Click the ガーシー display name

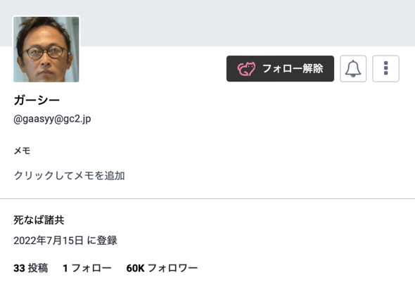[37, 100]
